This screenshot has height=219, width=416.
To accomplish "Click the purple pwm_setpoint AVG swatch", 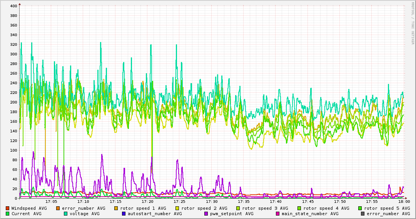I will (x=206, y=214).
